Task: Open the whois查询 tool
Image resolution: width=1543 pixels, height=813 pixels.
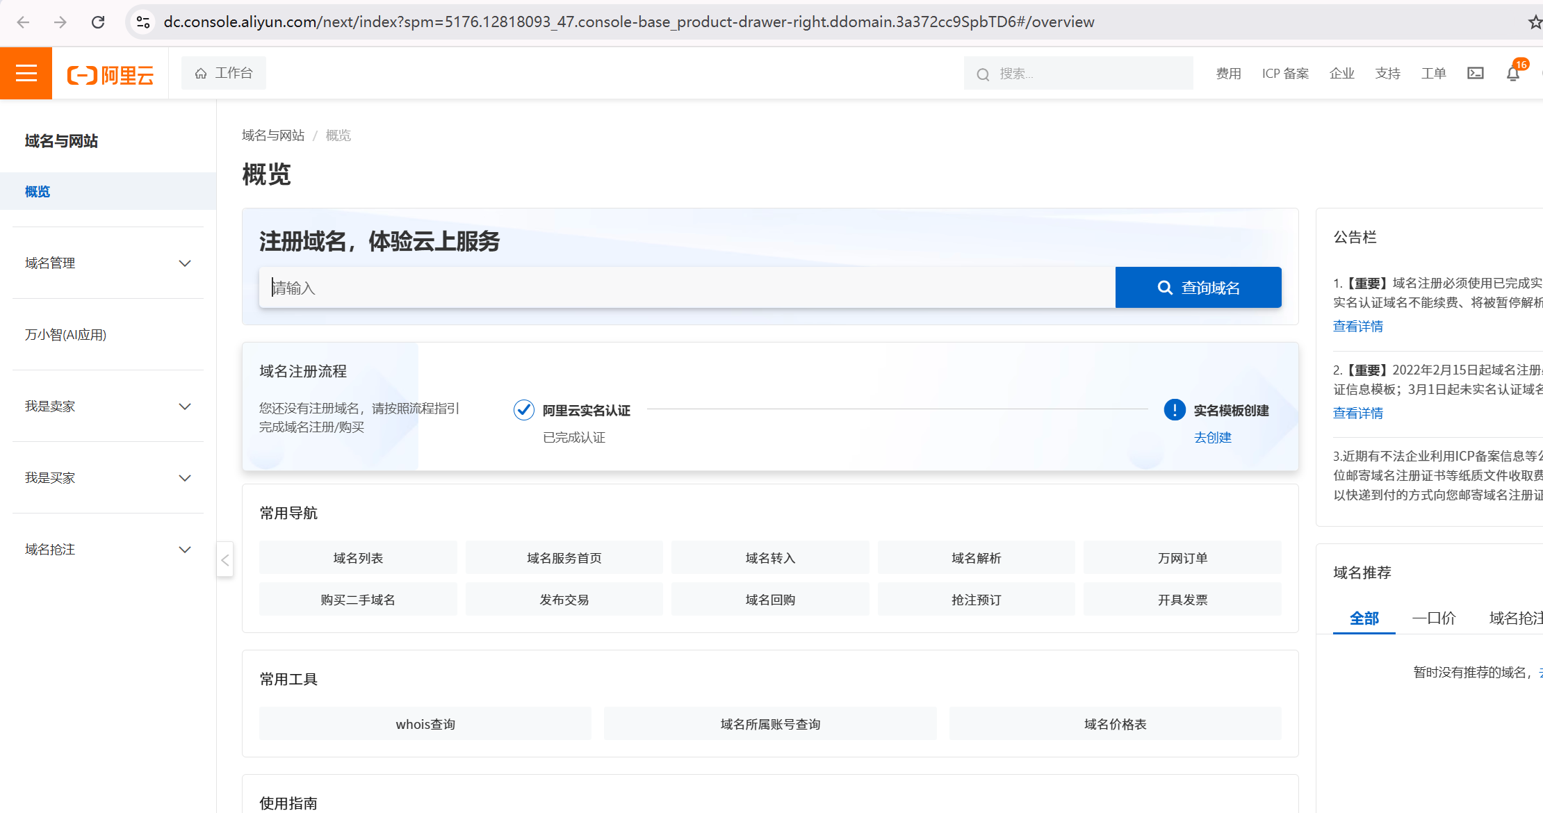Action: coord(425,724)
